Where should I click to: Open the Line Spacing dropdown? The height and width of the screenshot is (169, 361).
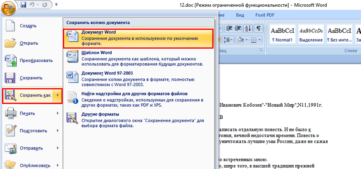point(228,40)
